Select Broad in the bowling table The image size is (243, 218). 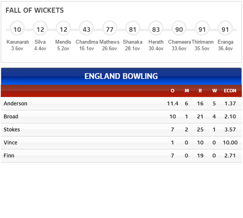coord(11,117)
